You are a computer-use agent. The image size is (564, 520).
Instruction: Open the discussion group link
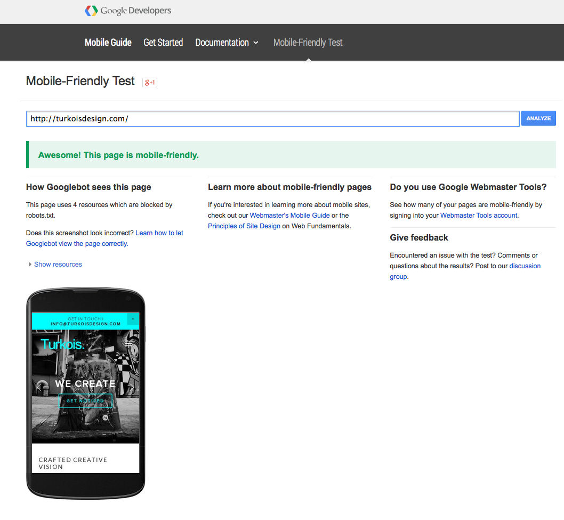[465, 271]
